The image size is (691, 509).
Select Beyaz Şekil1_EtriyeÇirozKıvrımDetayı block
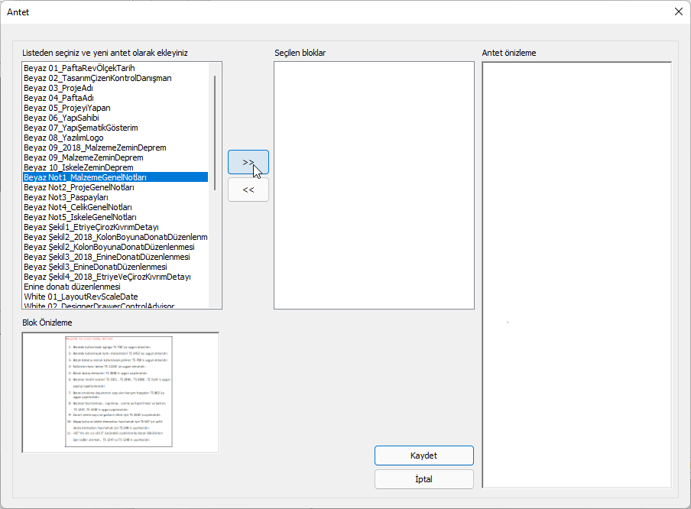[115, 227]
